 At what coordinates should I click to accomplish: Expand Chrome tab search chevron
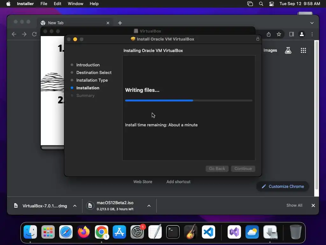[x=312, y=23]
